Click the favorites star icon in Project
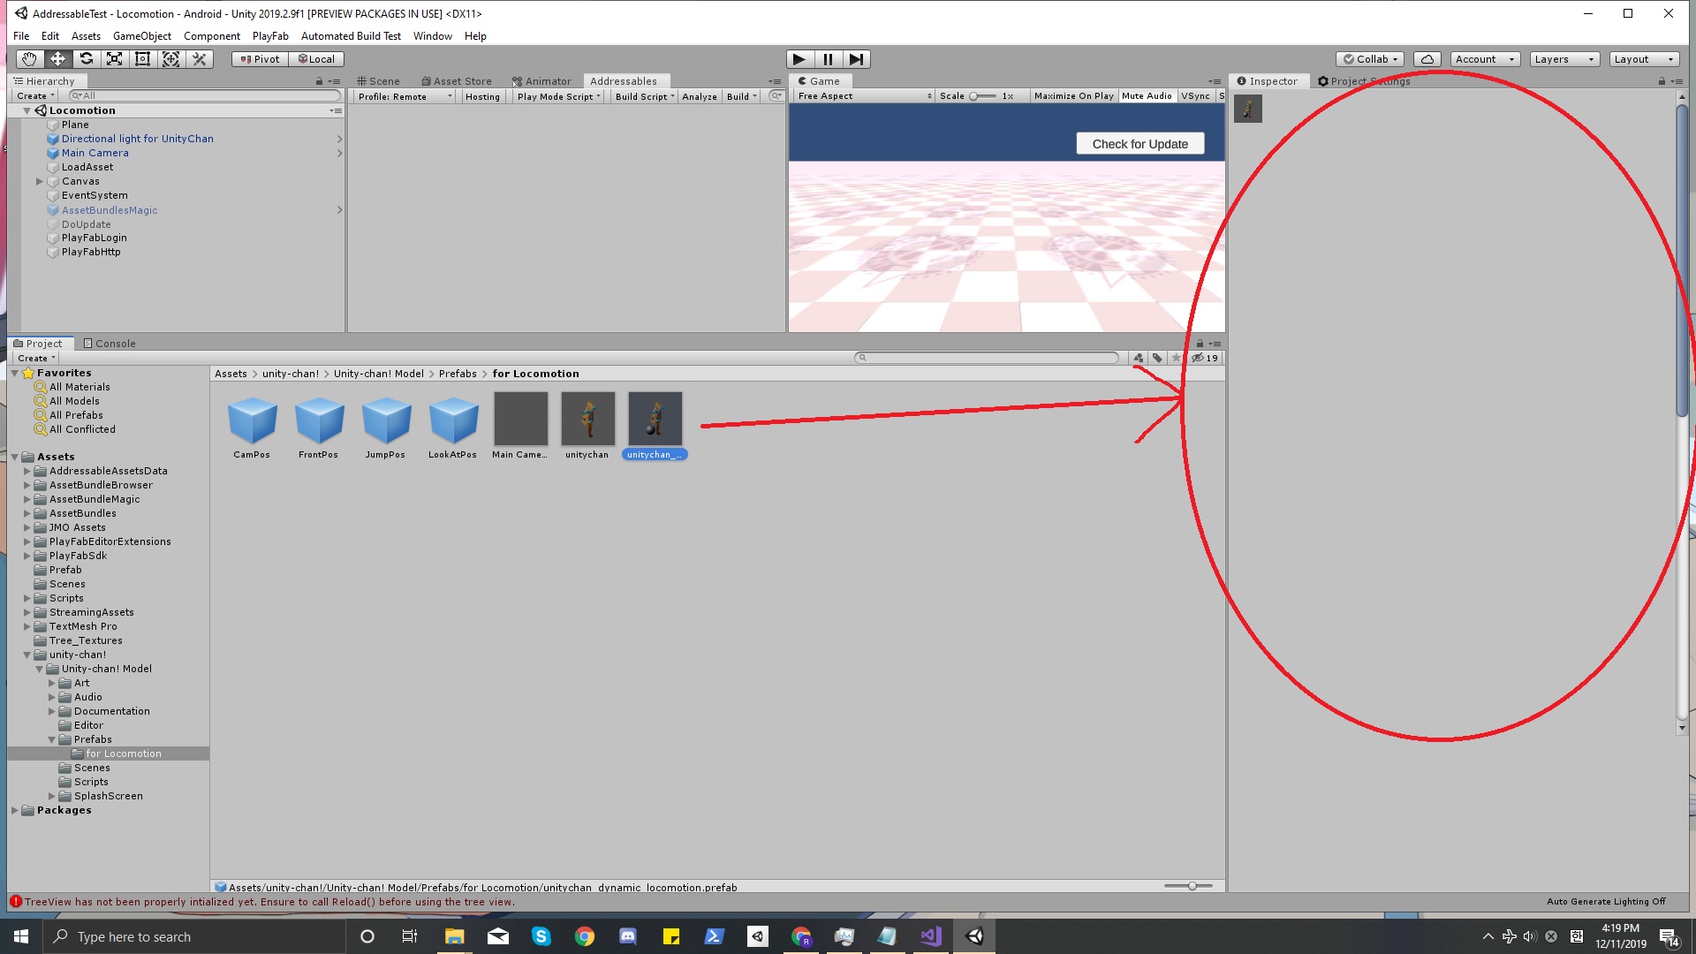The image size is (1696, 954). 1176,358
